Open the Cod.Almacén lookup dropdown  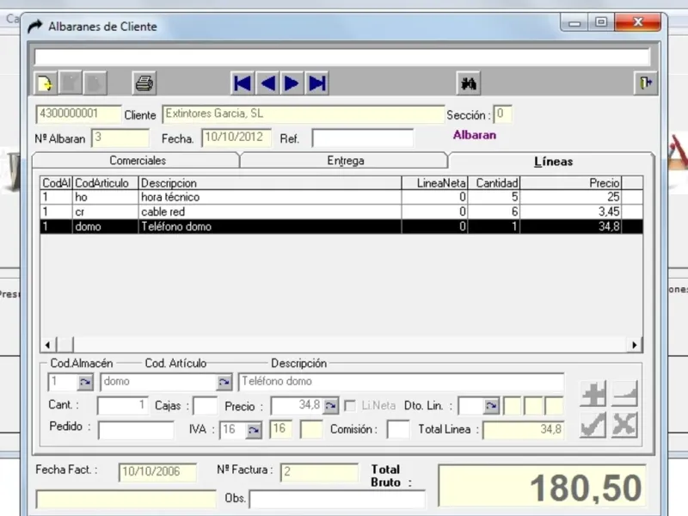click(85, 382)
